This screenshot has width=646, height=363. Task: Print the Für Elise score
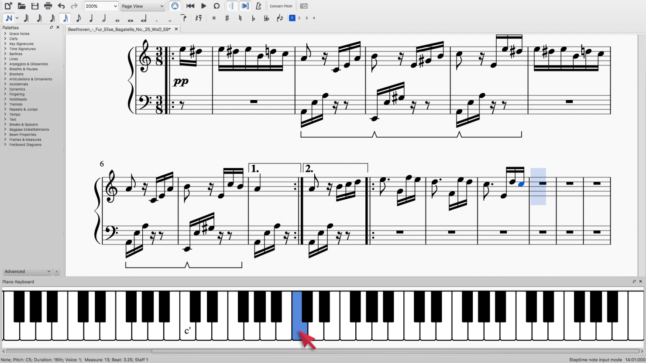[x=47, y=6]
